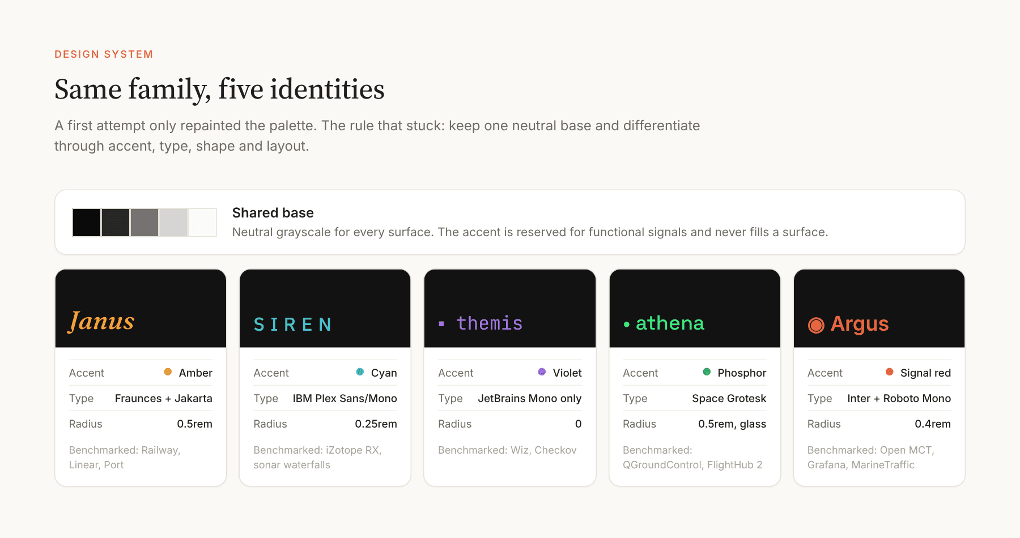The width and height of the screenshot is (1020, 538).
Task: Click the themis wordmark
Action: pos(490,323)
